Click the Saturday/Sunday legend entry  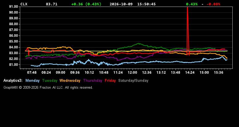pyautogui.click(x=133, y=81)
